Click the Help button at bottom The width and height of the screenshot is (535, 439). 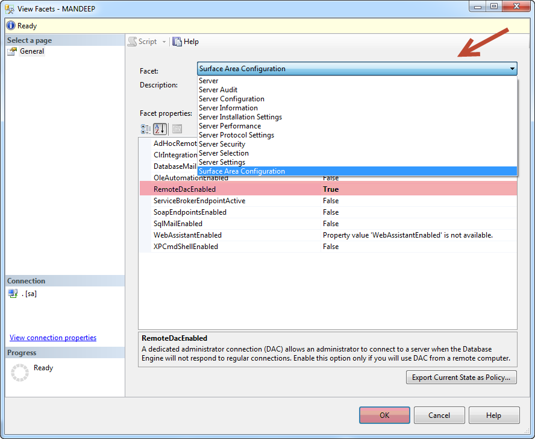pos(493,415)
